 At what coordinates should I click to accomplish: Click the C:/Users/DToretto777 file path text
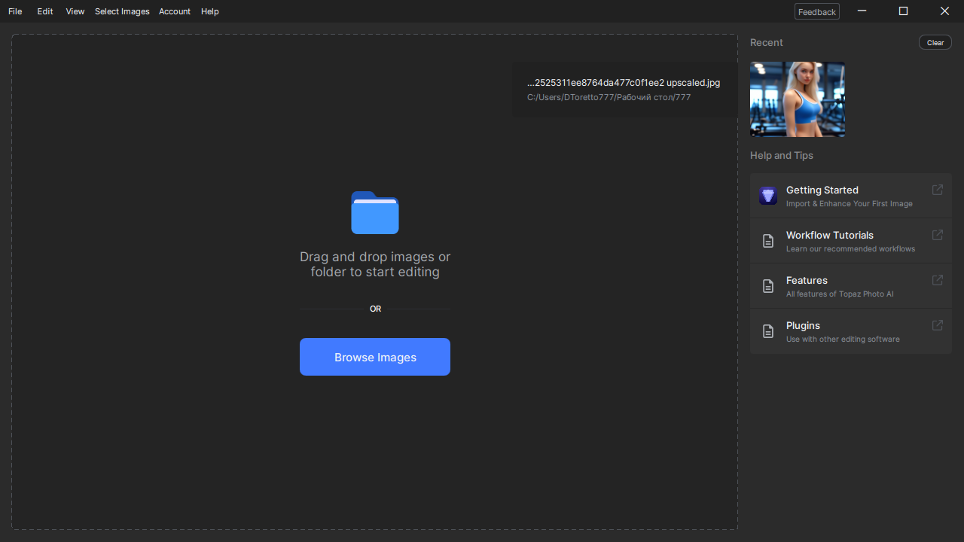[x=609, y=97]
